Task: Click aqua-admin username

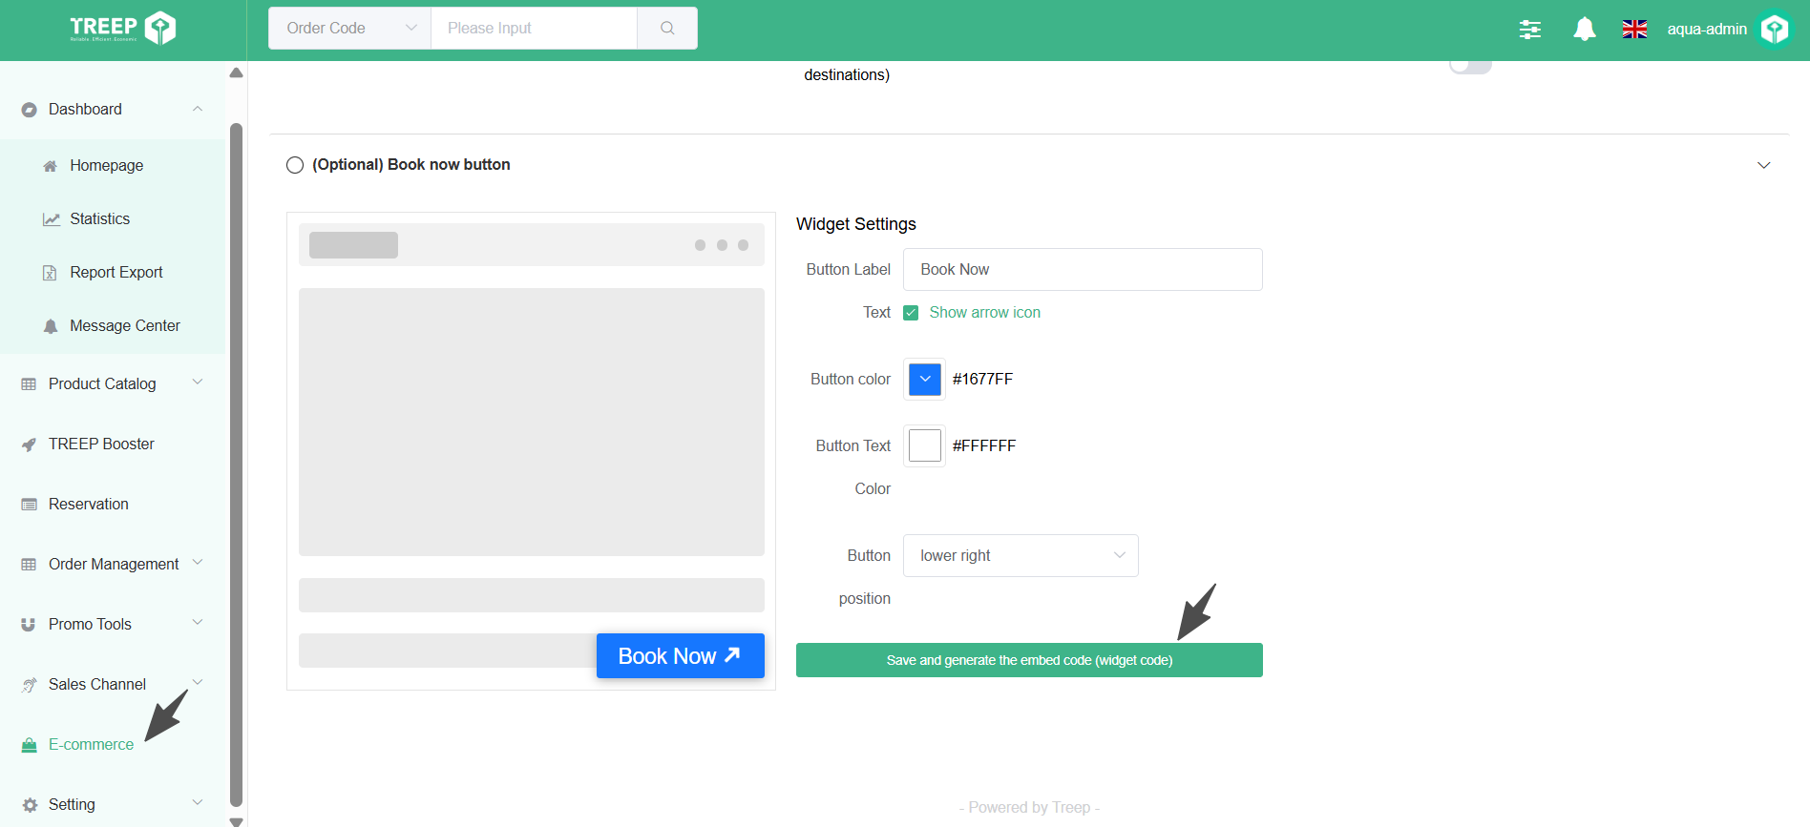Action: [x=1707, y=30]
